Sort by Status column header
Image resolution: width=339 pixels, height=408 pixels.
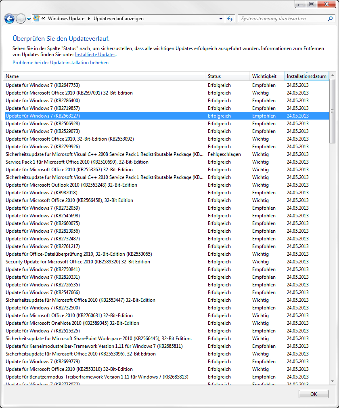tap(228, 76)
